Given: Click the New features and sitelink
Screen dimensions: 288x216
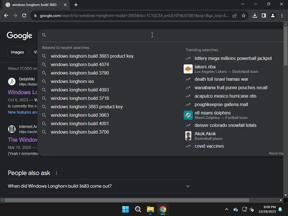Looking at the screenshot, I should (22, 112).
